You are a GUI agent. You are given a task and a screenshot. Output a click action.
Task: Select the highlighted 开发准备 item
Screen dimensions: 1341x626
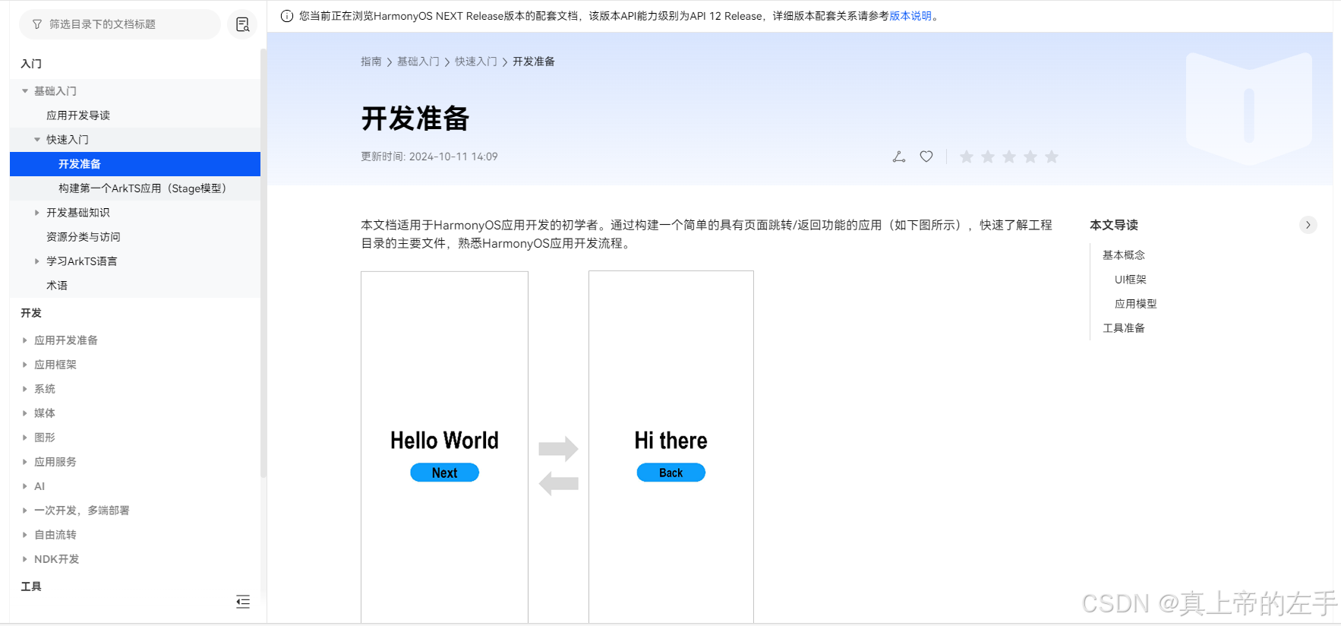point(135,164)
